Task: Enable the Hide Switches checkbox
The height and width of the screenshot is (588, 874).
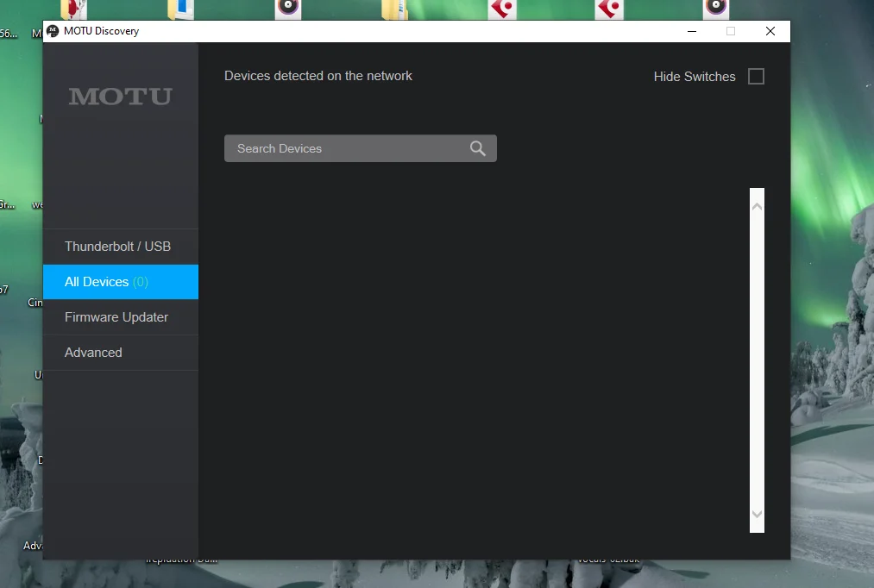Action: point(756,76)
